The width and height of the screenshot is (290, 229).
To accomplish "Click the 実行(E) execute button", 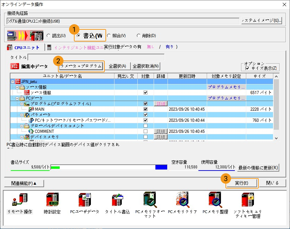I will click(241, 183).
